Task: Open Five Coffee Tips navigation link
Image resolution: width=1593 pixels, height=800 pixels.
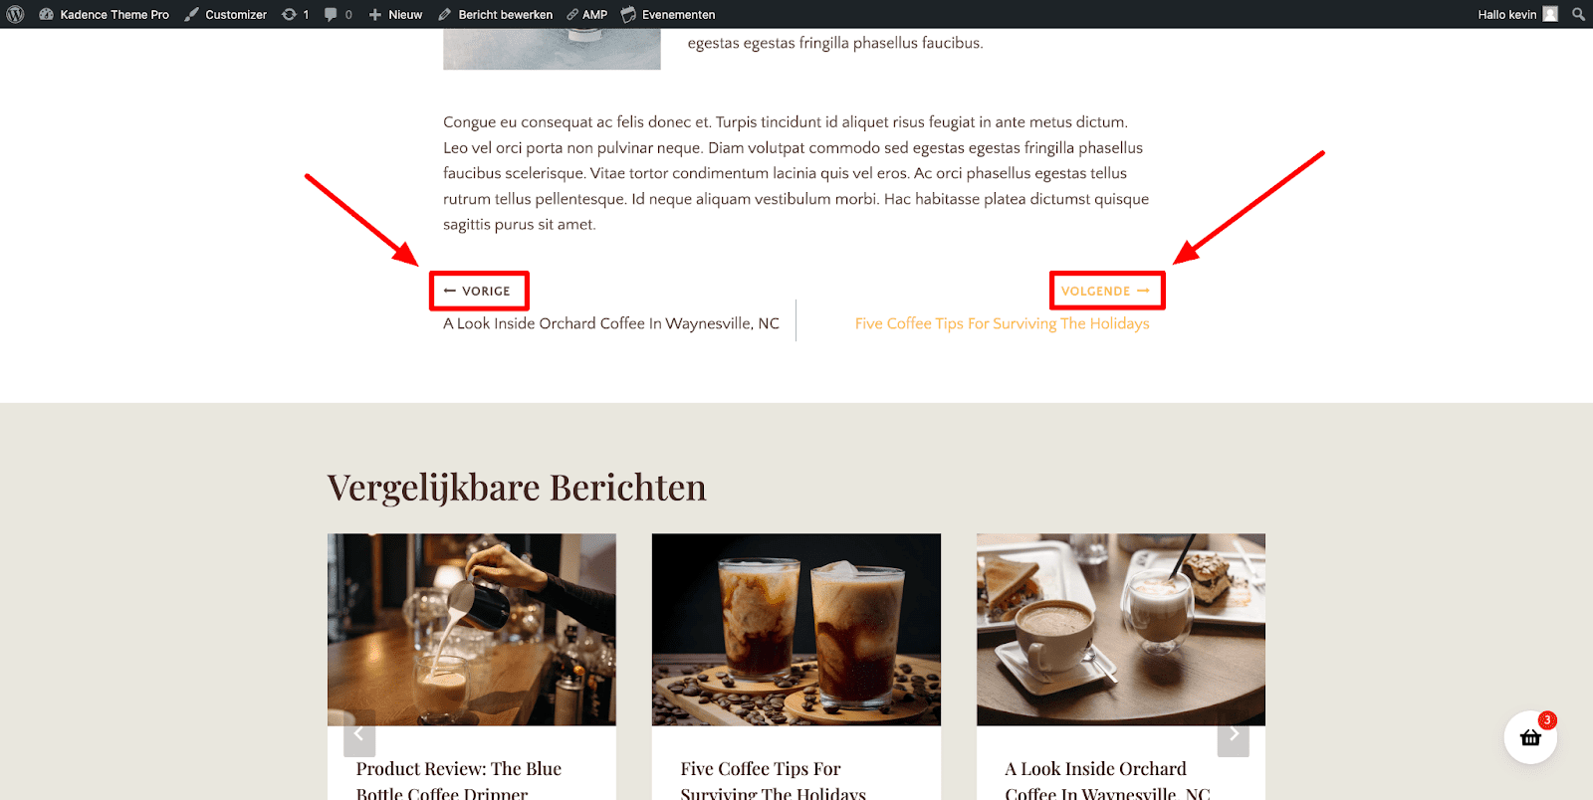Action: tap(1002, 323)
